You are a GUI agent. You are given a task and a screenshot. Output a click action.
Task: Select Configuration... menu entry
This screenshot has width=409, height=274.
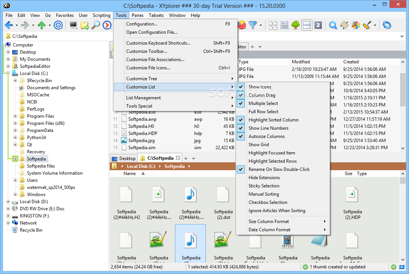point(175,24)
